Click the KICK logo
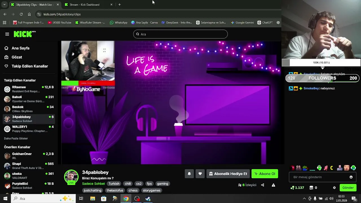Viewport: 361px width, 203px height. click(25, 34)
